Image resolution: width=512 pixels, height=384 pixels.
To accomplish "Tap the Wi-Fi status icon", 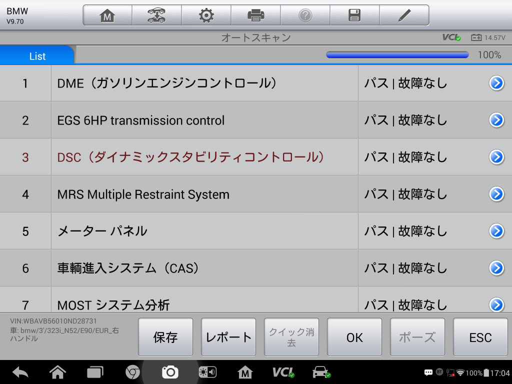I will pyautogui.click(x=460, y=372).
